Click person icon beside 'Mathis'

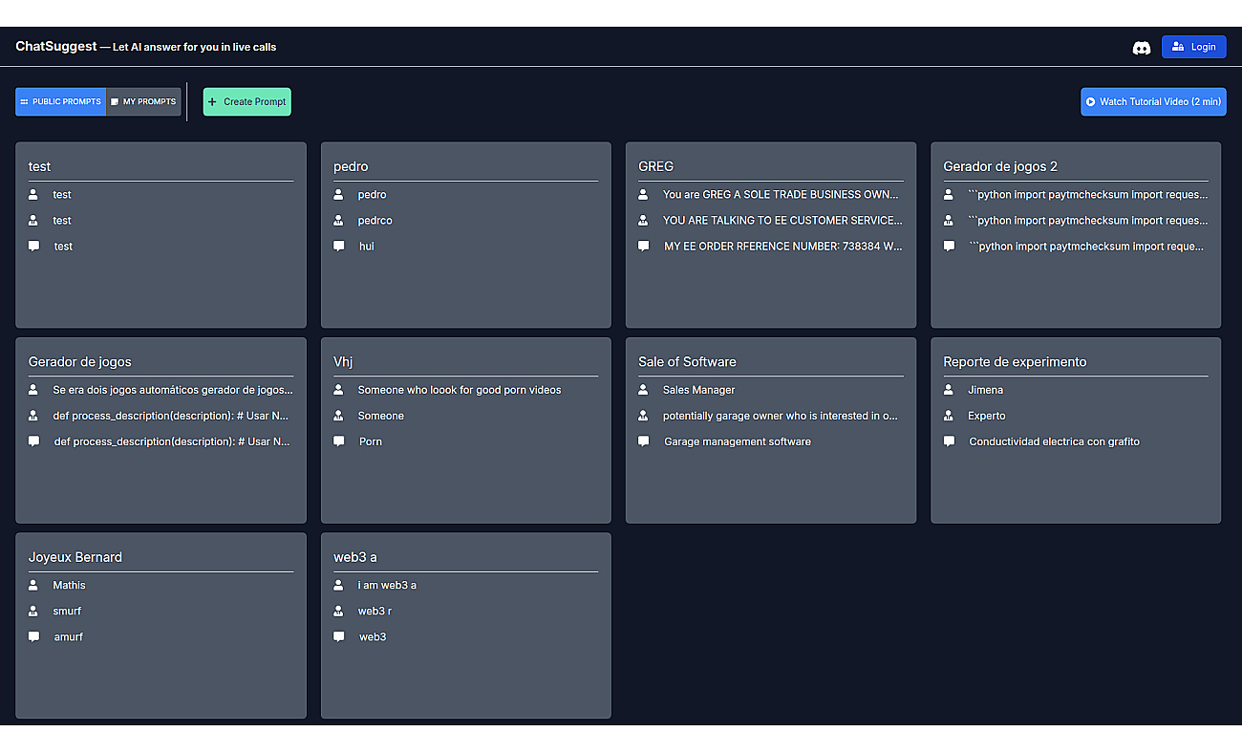click(33, 585)
